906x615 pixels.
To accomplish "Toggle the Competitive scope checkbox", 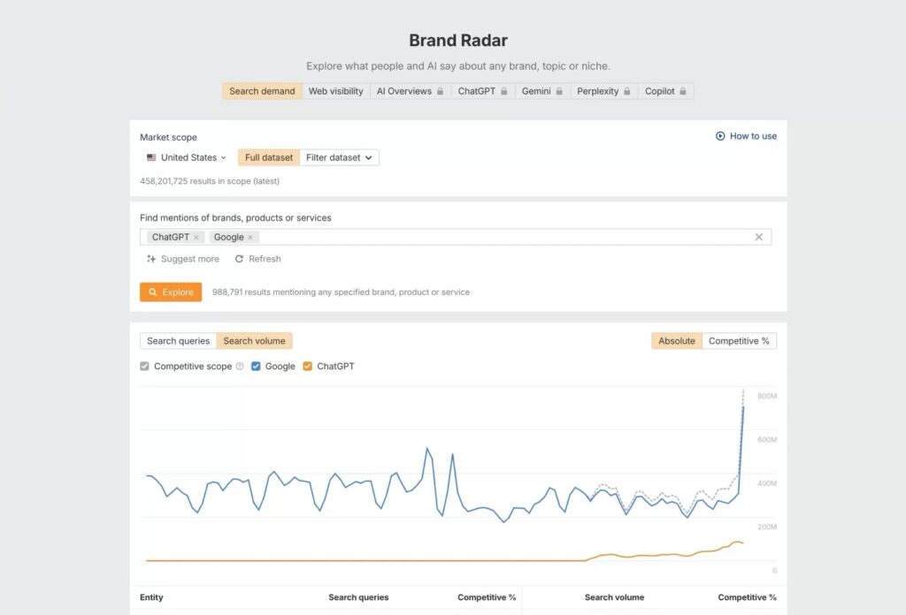I will [x=145, y=366].
